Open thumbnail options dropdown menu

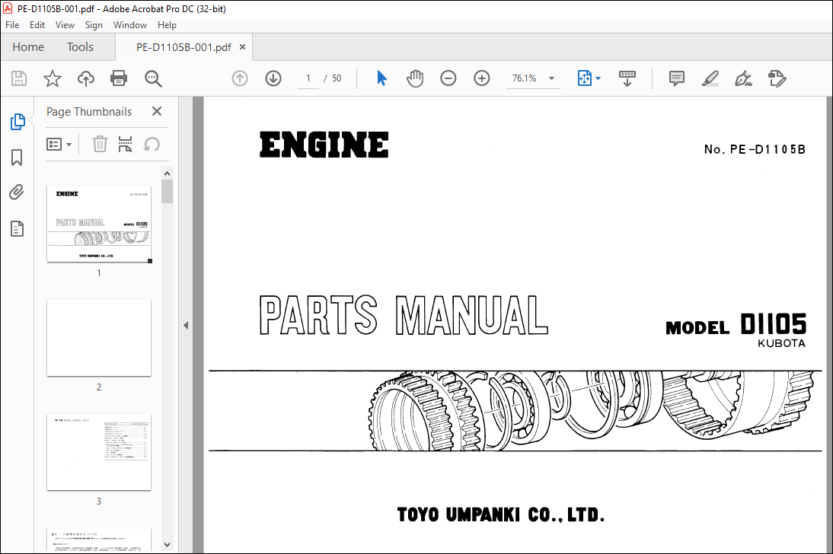[59, 144]
